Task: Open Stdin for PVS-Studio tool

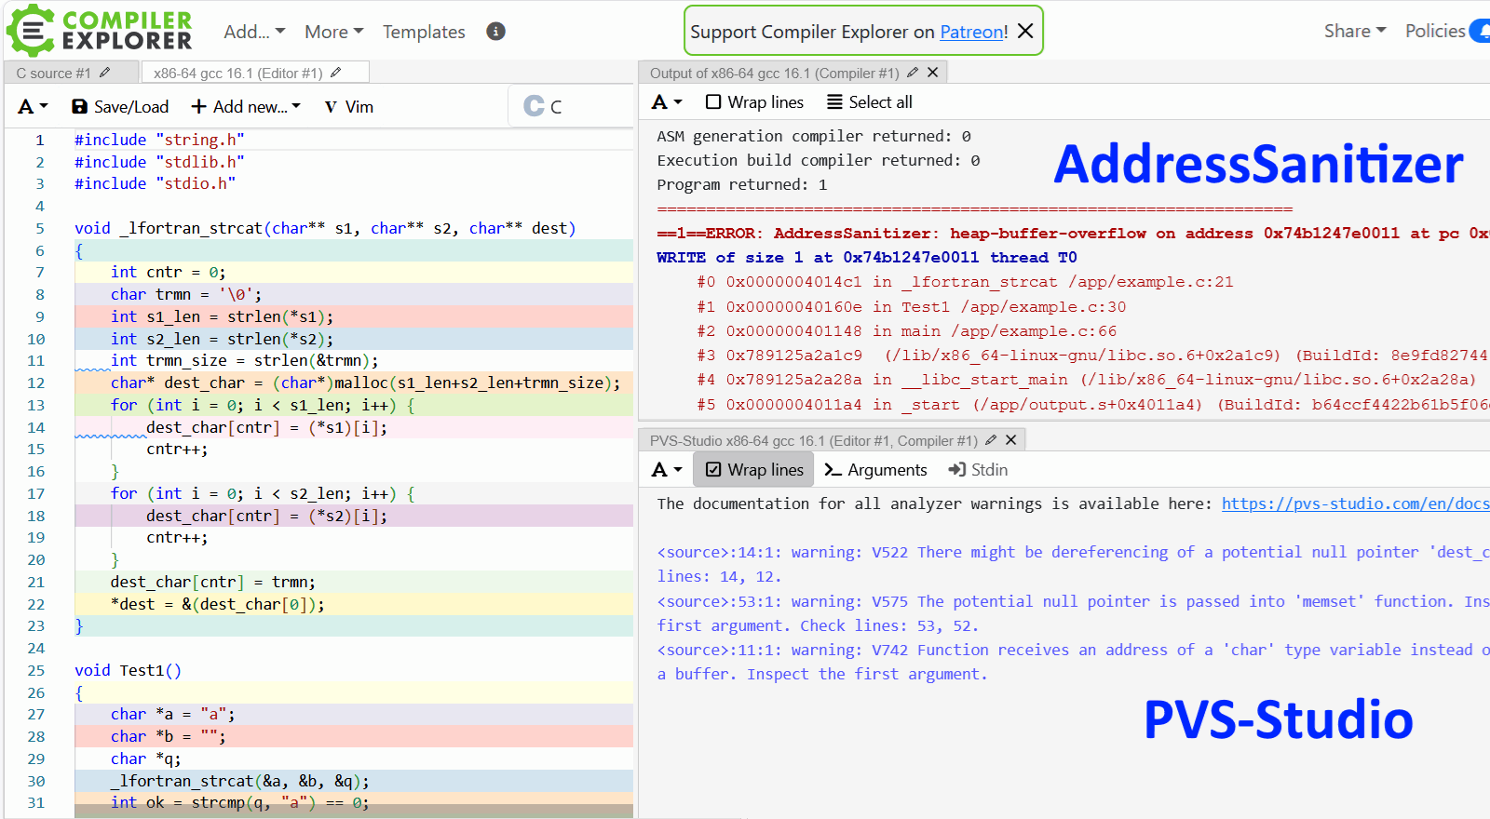Action: point(978,470)
